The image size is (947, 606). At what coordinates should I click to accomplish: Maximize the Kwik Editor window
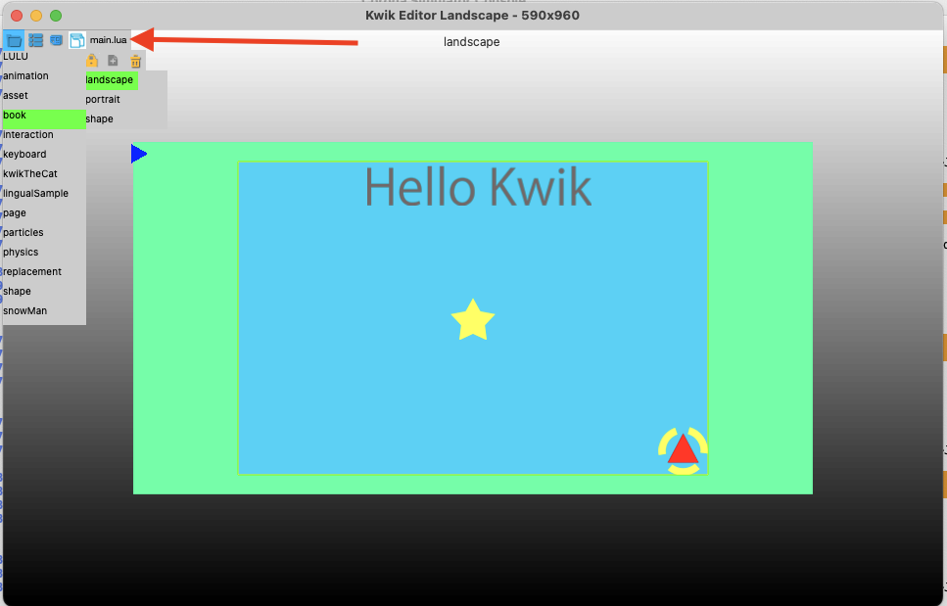[x=56, y=16]
